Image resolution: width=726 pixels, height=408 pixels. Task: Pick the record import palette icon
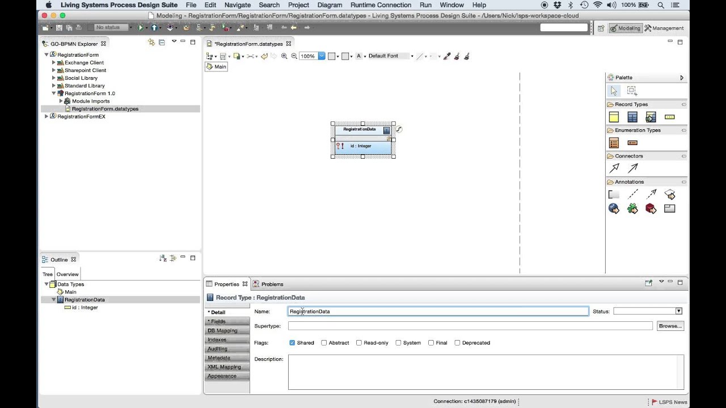click(x=651, y=117)
